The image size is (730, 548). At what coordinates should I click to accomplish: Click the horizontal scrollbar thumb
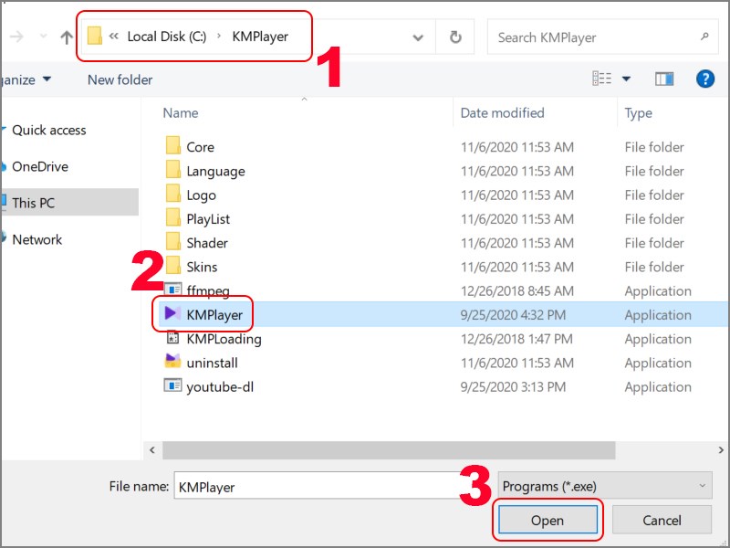pyautogui.click(x=389, y=450)
